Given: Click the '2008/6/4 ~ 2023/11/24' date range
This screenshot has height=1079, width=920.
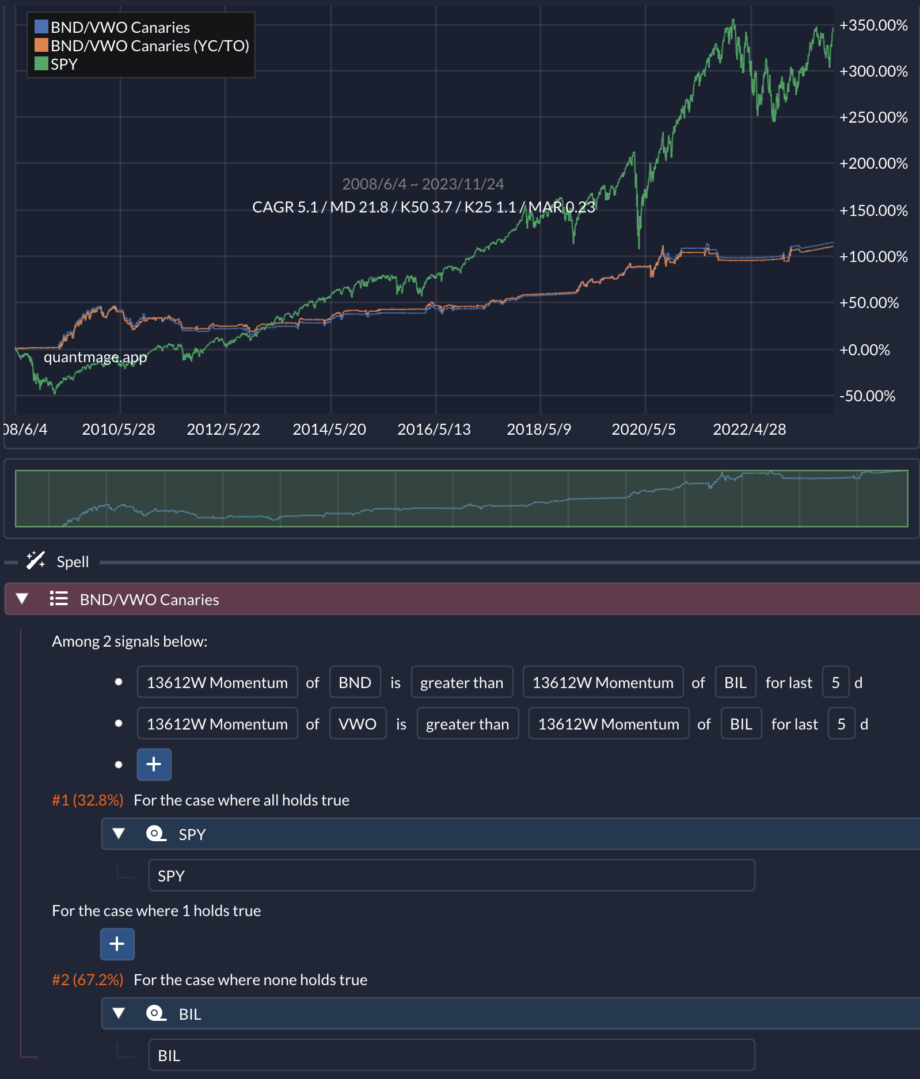Looking at the screenshot, I should pos(423,184).
